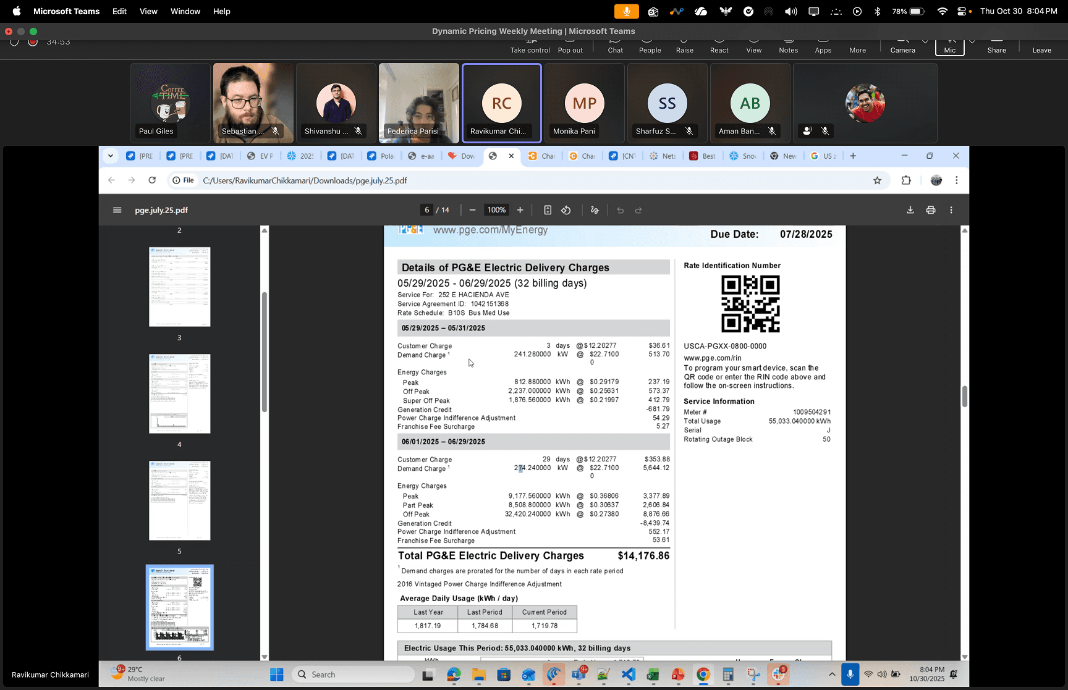Expand the Windows taskbar hidden icons chevron
This screenshot has height=690, width=1068.
click(832, 674)
